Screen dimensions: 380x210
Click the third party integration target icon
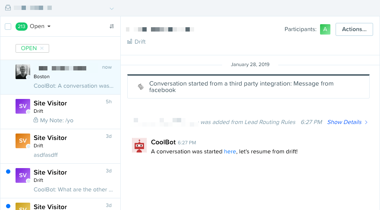(141, 87)
